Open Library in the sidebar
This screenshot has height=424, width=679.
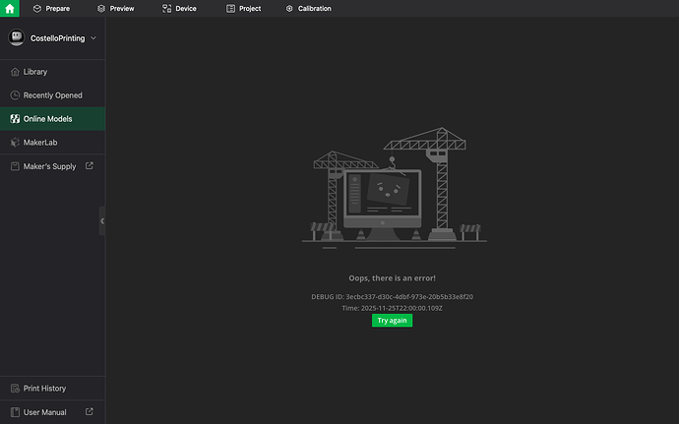[x=52, y=72]
